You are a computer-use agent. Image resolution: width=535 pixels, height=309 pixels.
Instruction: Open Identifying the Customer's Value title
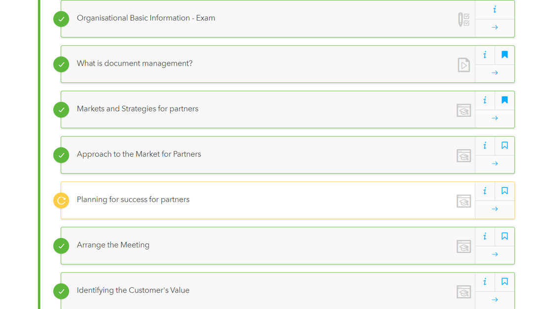coord(133,290)
